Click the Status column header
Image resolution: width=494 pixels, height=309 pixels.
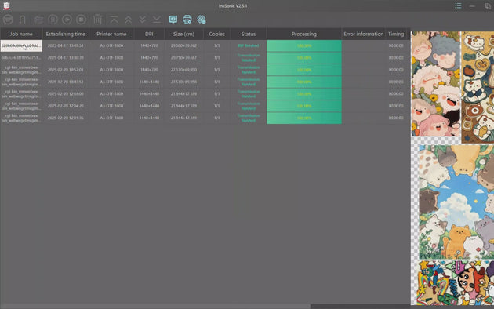(x=249, y=34)
